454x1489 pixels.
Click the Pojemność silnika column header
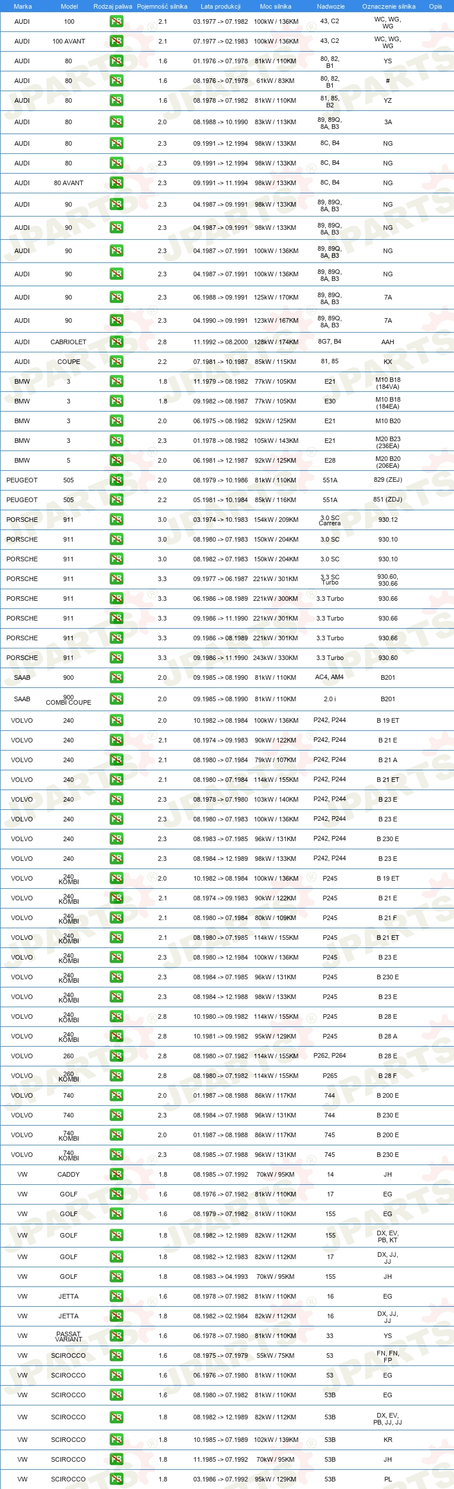tap(162, 6)
